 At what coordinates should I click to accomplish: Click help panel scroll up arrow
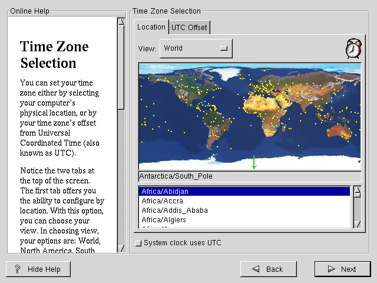(x=121, y=22)
